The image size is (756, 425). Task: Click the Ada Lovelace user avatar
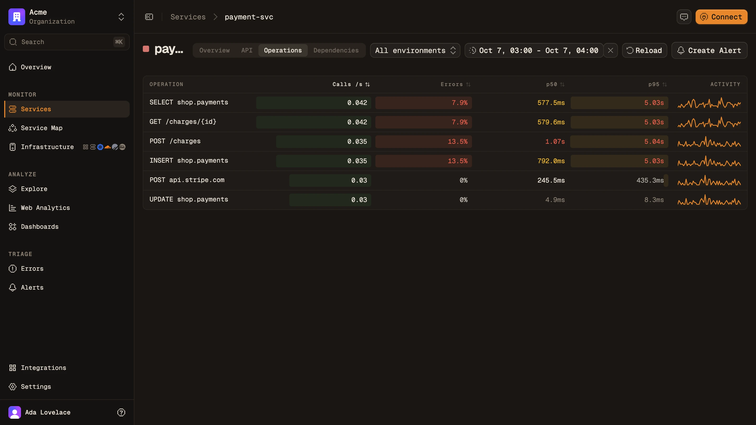(15, 412)
